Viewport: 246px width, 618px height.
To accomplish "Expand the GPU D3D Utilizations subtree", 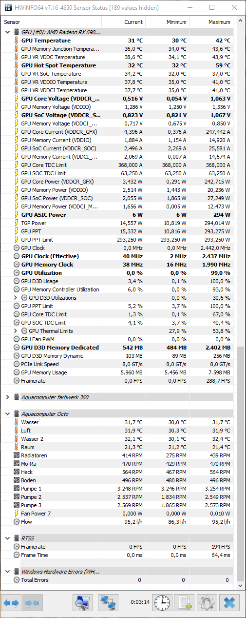I will [15, 298].
